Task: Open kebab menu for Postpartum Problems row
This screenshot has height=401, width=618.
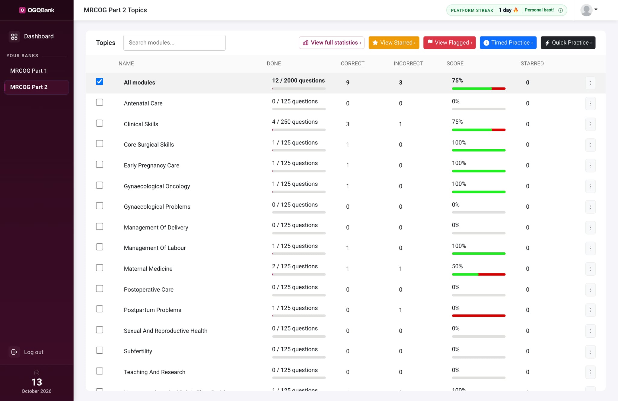Action: [591, 310]
